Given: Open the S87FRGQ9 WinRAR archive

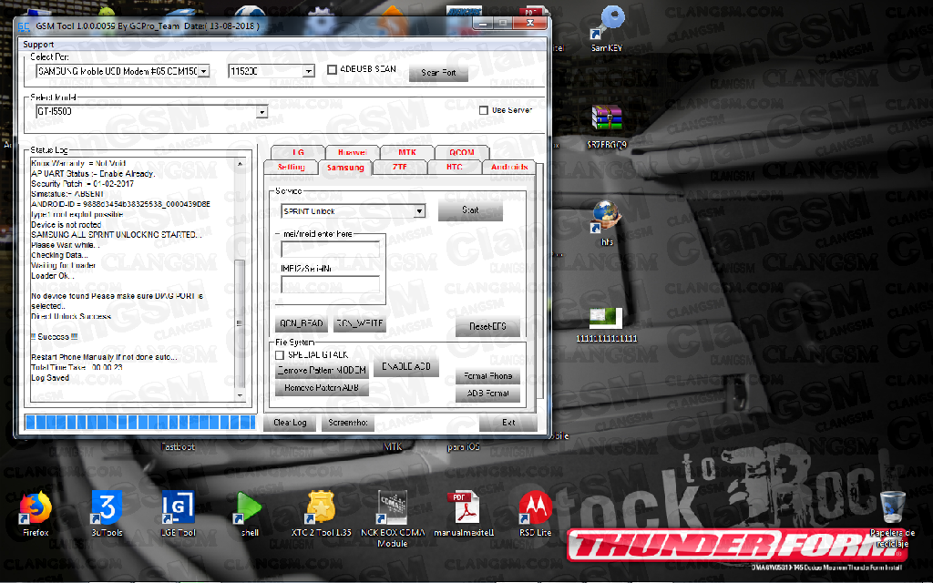Looking at the screenshot, I should [x=607, y=126].
